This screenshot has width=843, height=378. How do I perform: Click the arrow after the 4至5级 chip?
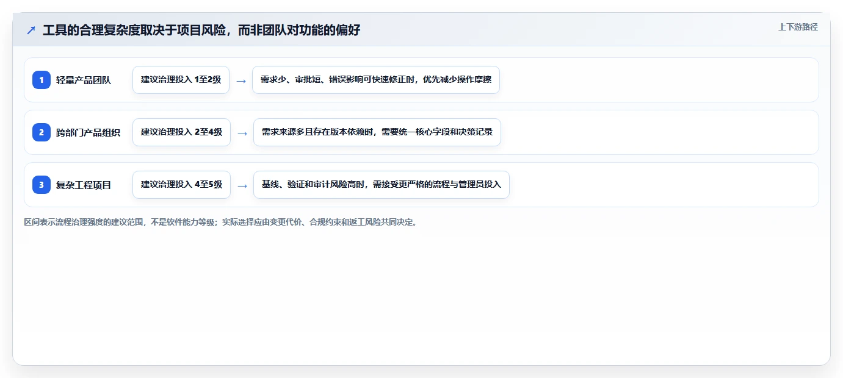click(242, 185)
